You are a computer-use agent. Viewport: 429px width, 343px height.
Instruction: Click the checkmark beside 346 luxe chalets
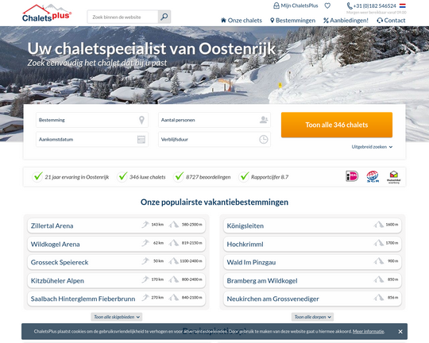[x=122, y=177]
